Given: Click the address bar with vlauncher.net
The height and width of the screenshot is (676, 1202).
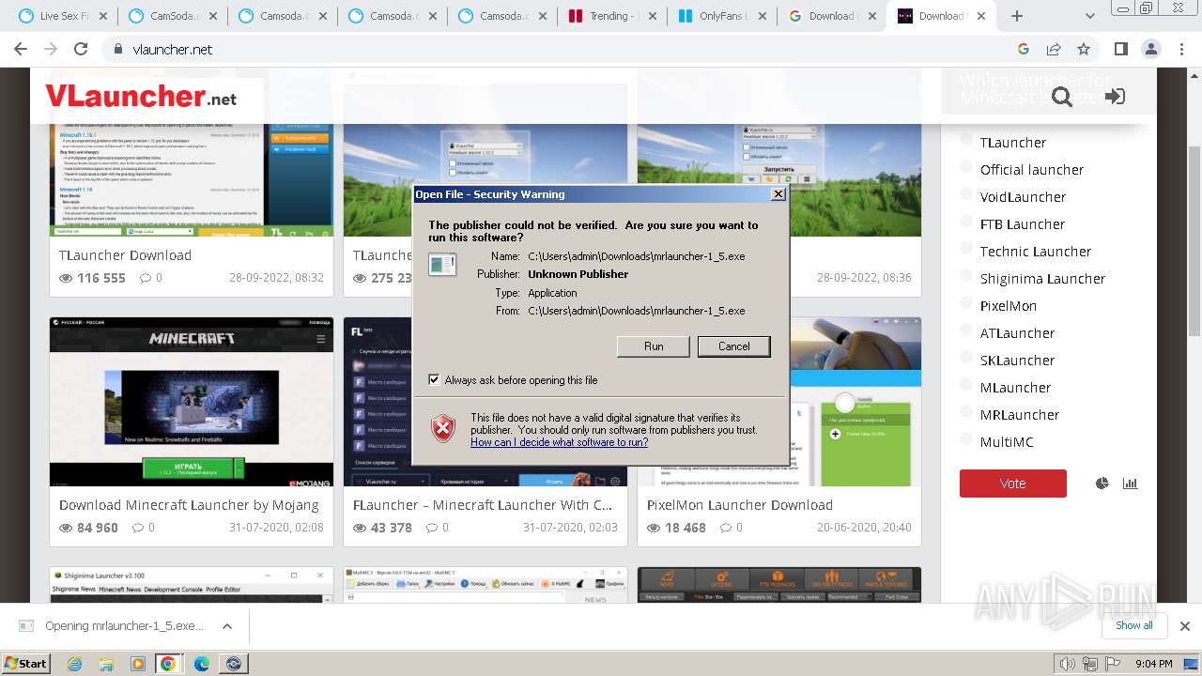Looking at the screenshot, I should (x=563, y=50).
